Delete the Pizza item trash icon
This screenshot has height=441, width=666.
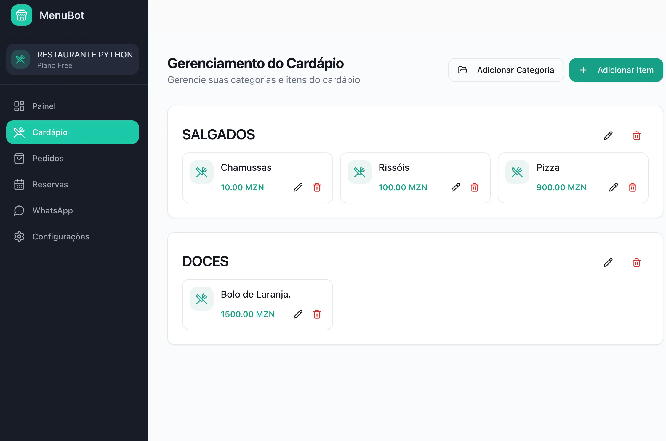633,187
